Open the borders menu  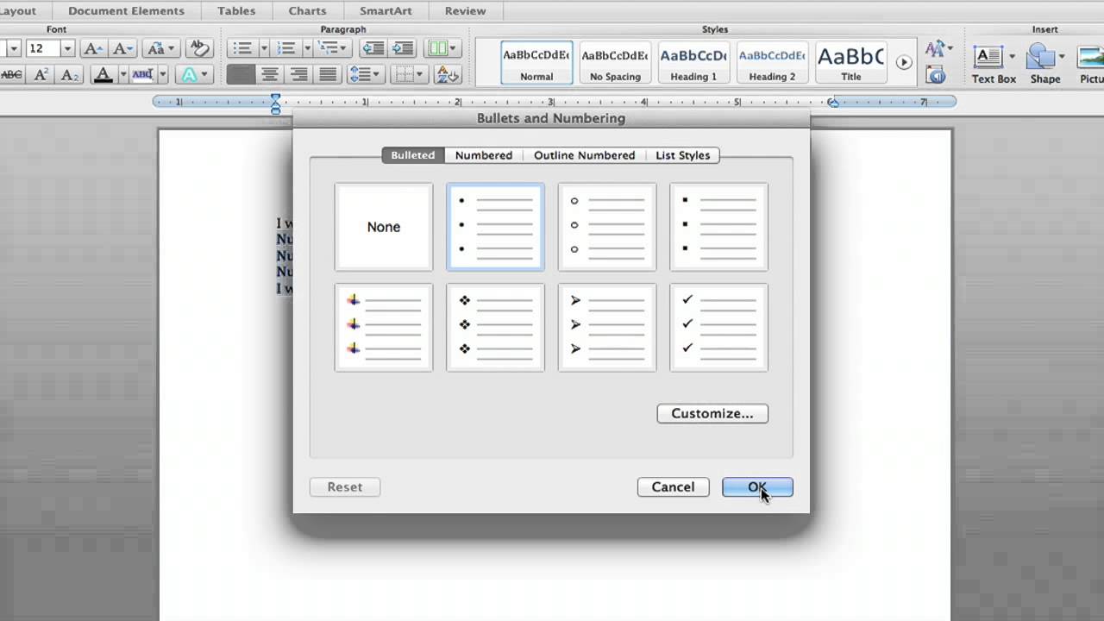(410, 75)
